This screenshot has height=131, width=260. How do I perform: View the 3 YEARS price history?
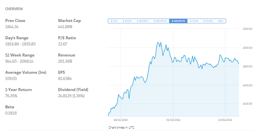point(208,21)
